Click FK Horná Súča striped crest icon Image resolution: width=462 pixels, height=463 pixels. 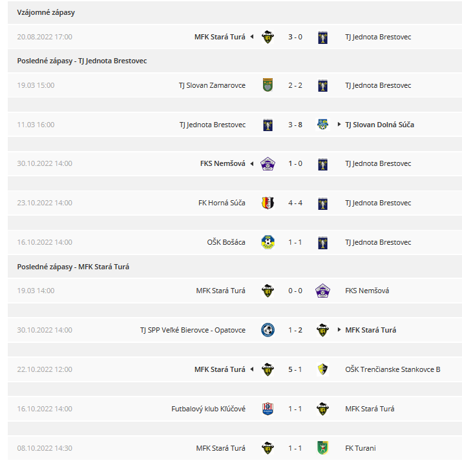pos(268,203)
